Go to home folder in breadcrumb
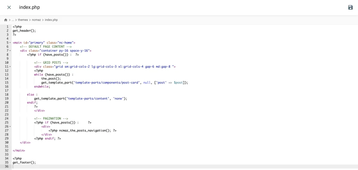Image resolution: width=358 pixels, height=170 pixels. click(6, 20)
